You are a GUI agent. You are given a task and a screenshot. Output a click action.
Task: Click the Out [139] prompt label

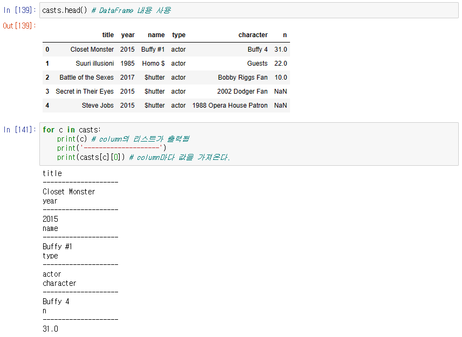coord(19,26)
